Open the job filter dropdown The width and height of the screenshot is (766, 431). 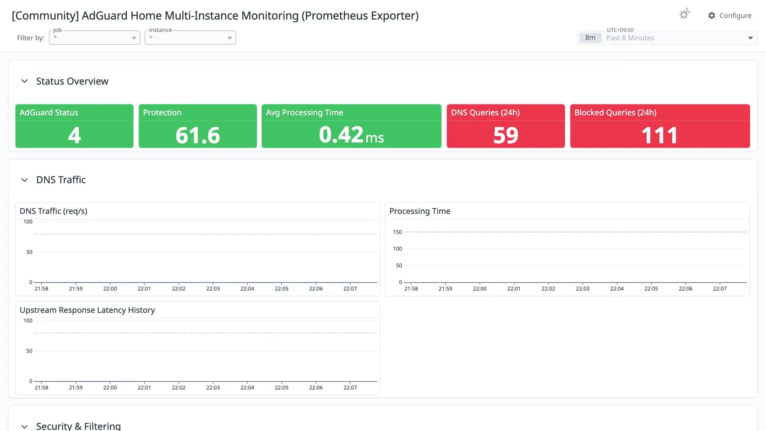coord(95,38)
